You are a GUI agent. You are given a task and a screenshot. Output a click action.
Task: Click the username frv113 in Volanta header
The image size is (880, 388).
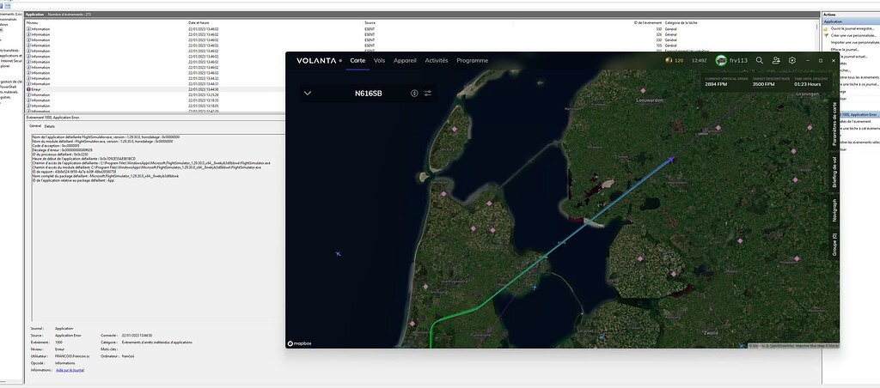(738, 61)
